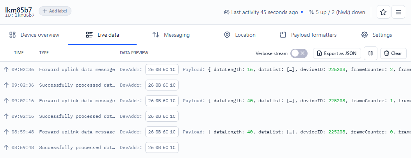Click the Last activity 45 seconds ago text
This screenshot has width=411, height=158.
(265, 12)
